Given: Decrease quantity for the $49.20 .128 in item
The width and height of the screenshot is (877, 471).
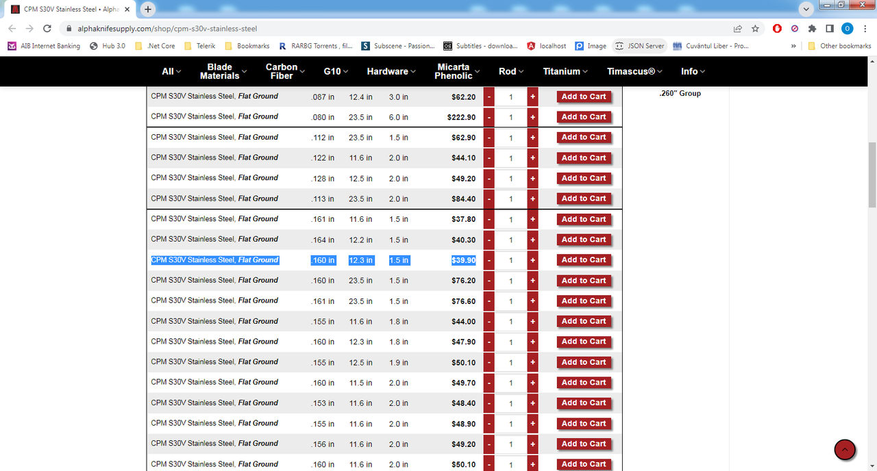Looking at the screenshot, I should 489,179.
